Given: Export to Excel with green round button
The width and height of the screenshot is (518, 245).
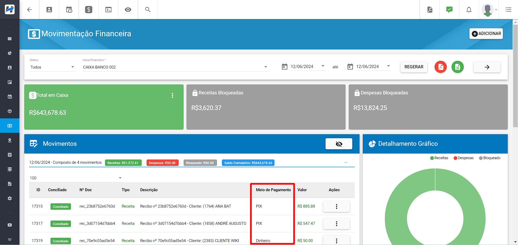Looking at the screenshot, I should tap(458, 67).
